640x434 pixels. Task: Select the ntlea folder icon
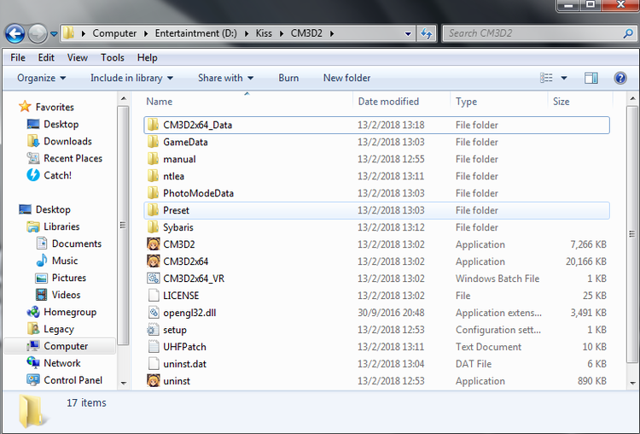click(153, 176)
